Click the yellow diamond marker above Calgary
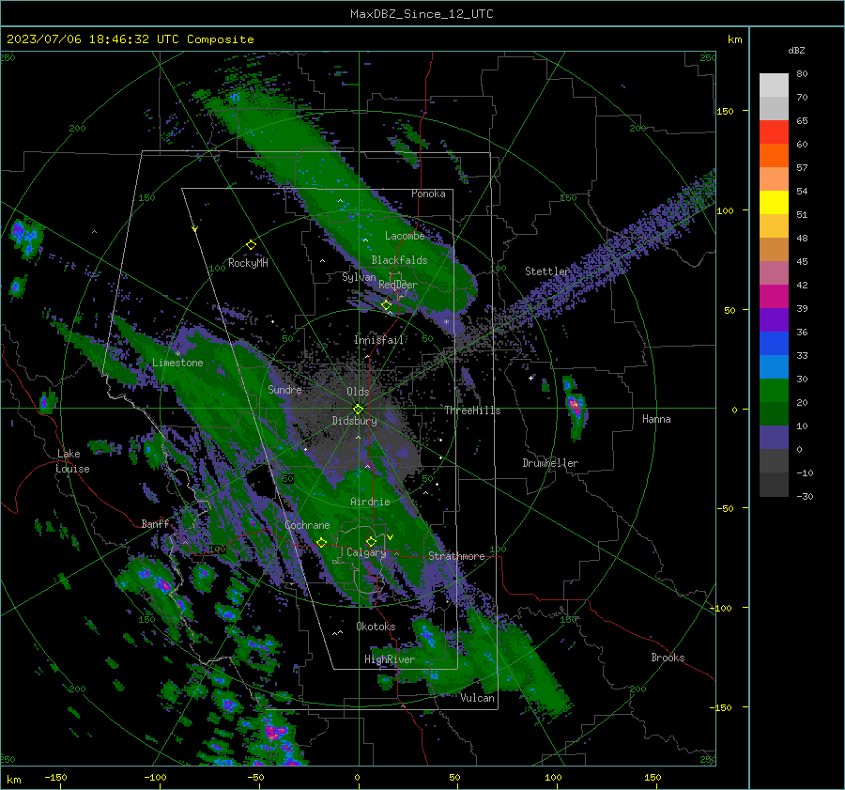Screen dimensions: 845x790 click(371, 541)
